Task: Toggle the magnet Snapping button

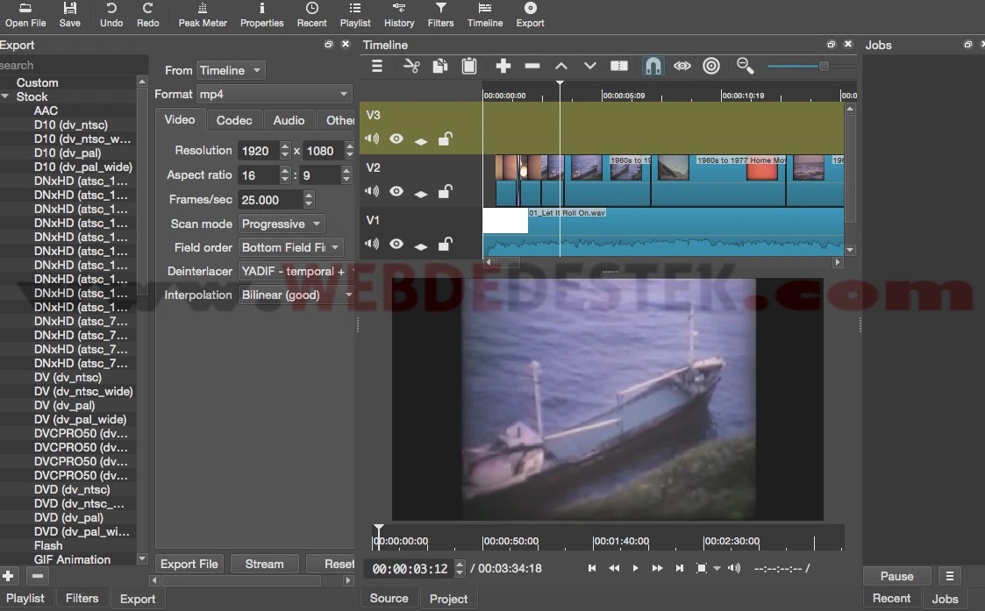Action: [653, 66]
